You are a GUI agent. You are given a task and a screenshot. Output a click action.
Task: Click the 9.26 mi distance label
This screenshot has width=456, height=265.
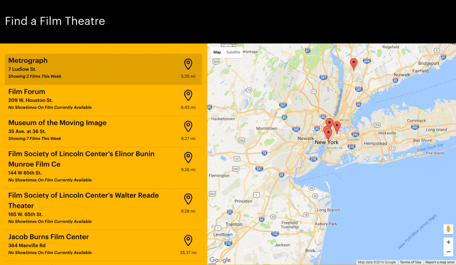[x=188, y=170]
